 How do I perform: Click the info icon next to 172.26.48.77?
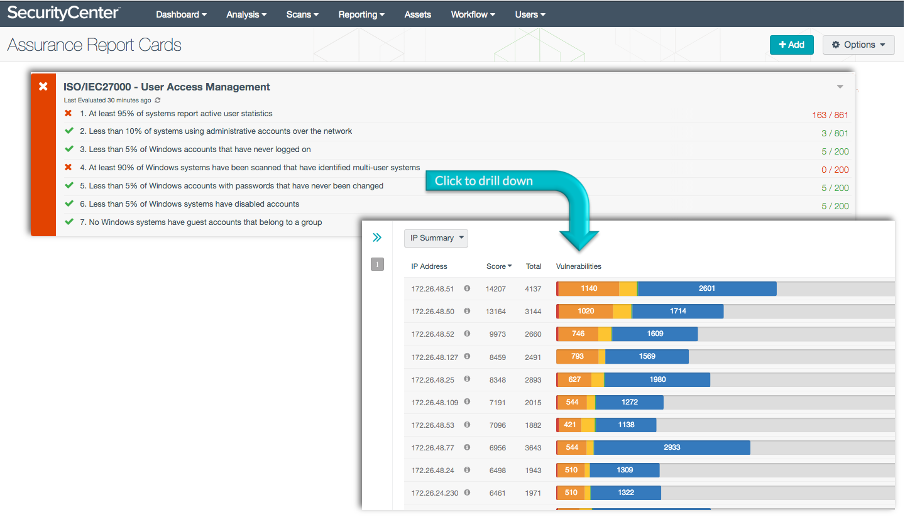coord(467,447)
